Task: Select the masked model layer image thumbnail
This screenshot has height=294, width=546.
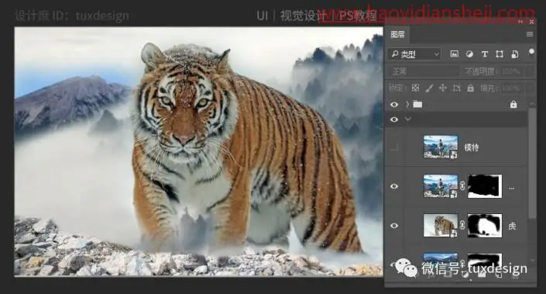Action: (441, 186)
